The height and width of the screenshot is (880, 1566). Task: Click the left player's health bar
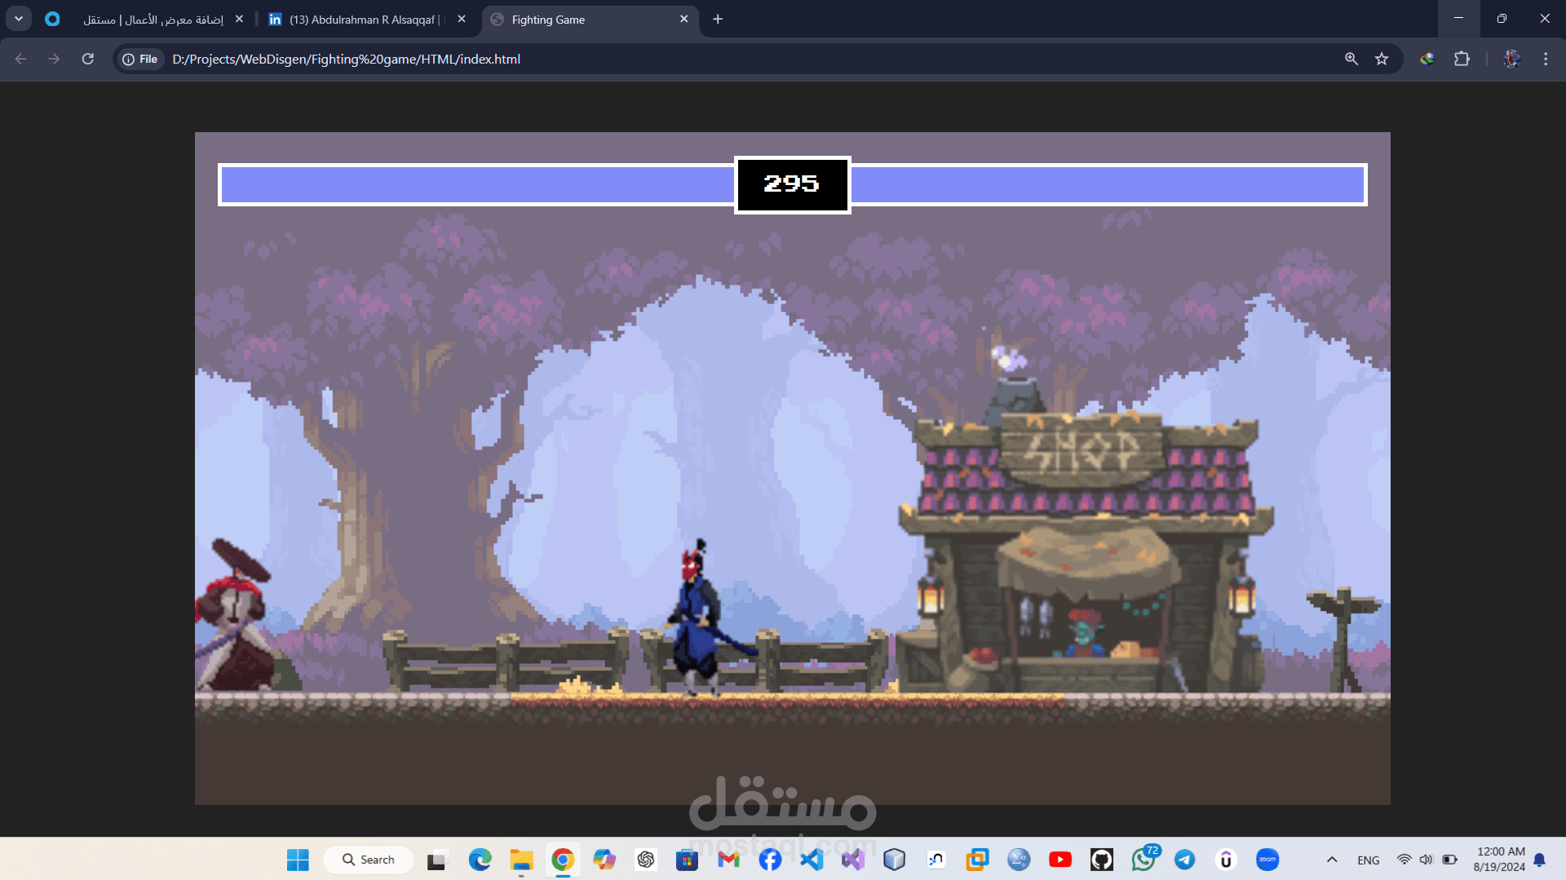(477, 184)
